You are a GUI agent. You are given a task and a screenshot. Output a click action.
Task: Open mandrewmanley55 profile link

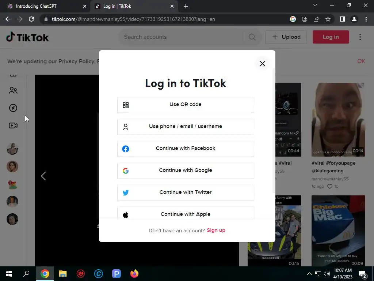(x=330, y=179)
